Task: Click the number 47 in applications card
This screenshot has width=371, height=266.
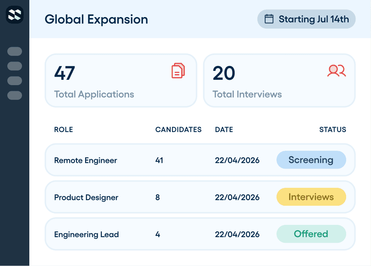Action: point(65,73)
